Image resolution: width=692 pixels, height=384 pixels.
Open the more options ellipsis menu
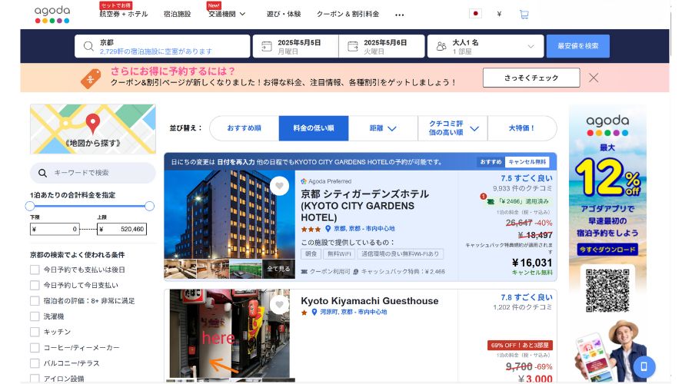tap(399, 15)
